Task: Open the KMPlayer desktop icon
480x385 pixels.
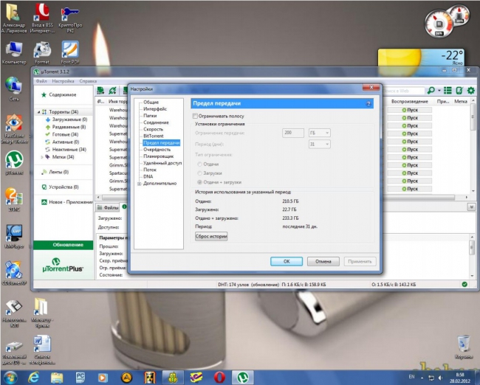Action: tap(14, 236)
